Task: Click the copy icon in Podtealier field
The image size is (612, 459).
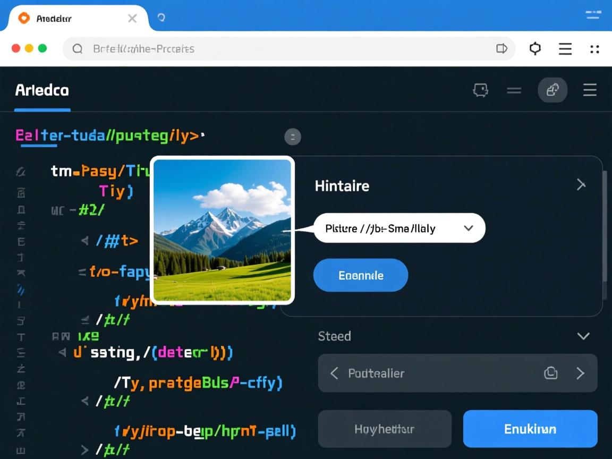Action: click(x=551, y=373)
